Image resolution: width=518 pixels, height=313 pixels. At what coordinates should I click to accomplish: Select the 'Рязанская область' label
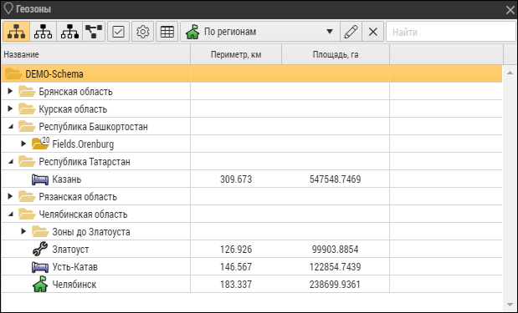click(x=78, y=197)
